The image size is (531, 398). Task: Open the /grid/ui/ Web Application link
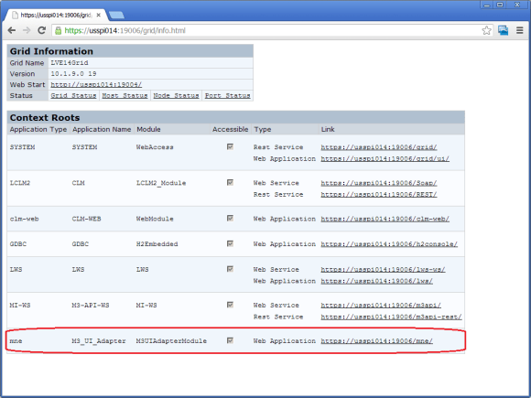pyautogui.click(x=385, y=158)
